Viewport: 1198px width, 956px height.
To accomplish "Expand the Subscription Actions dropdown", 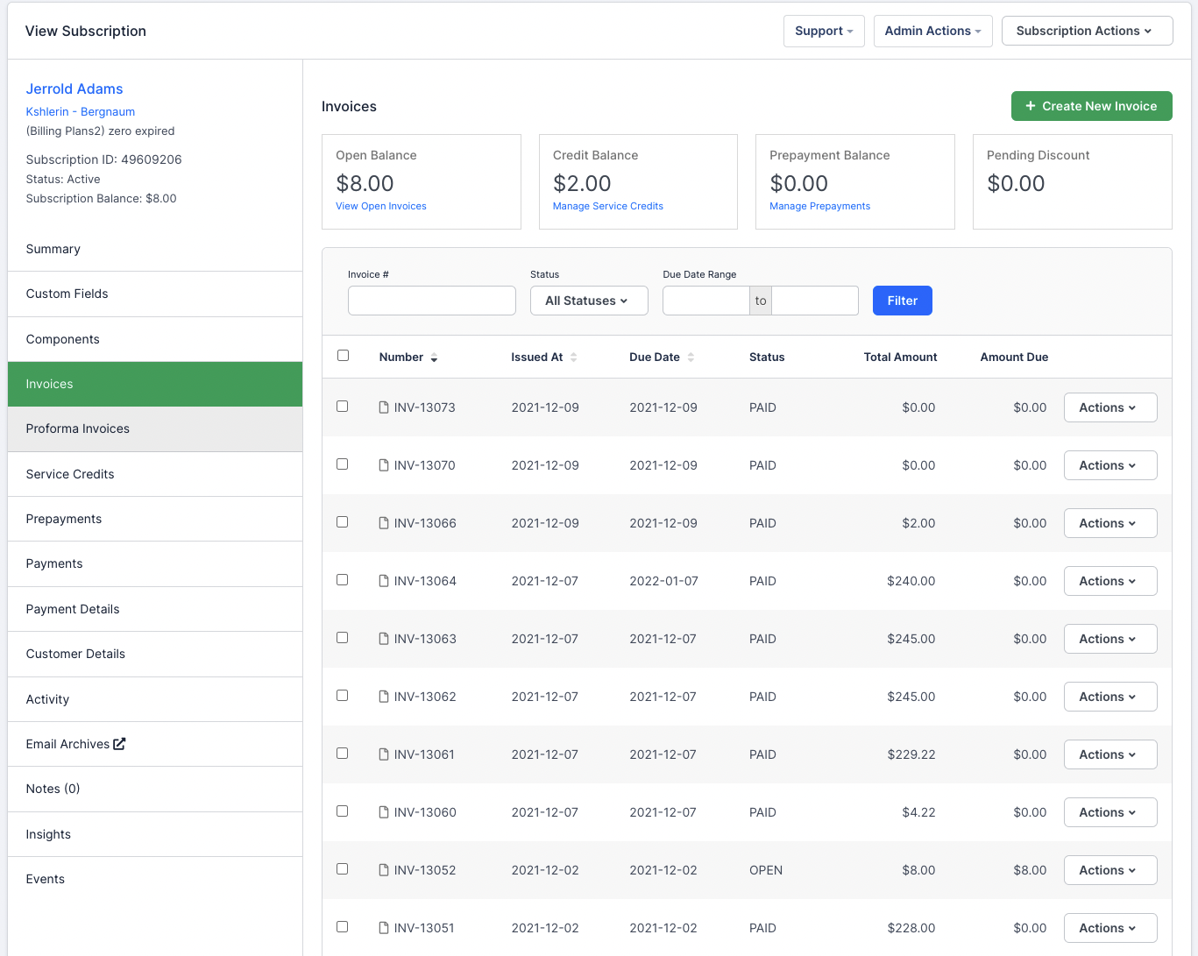I will (1086, 31).
